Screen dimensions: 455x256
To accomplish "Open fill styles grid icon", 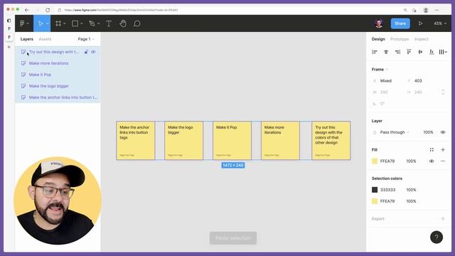I will [x=432, y=150].
